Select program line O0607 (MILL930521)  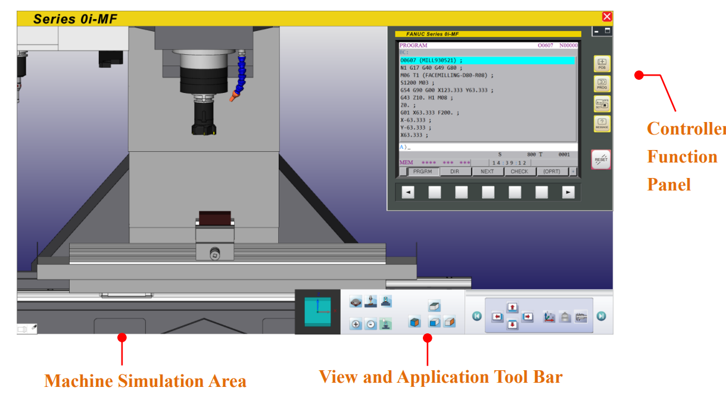pyautogui.click(x=487, y=60)
